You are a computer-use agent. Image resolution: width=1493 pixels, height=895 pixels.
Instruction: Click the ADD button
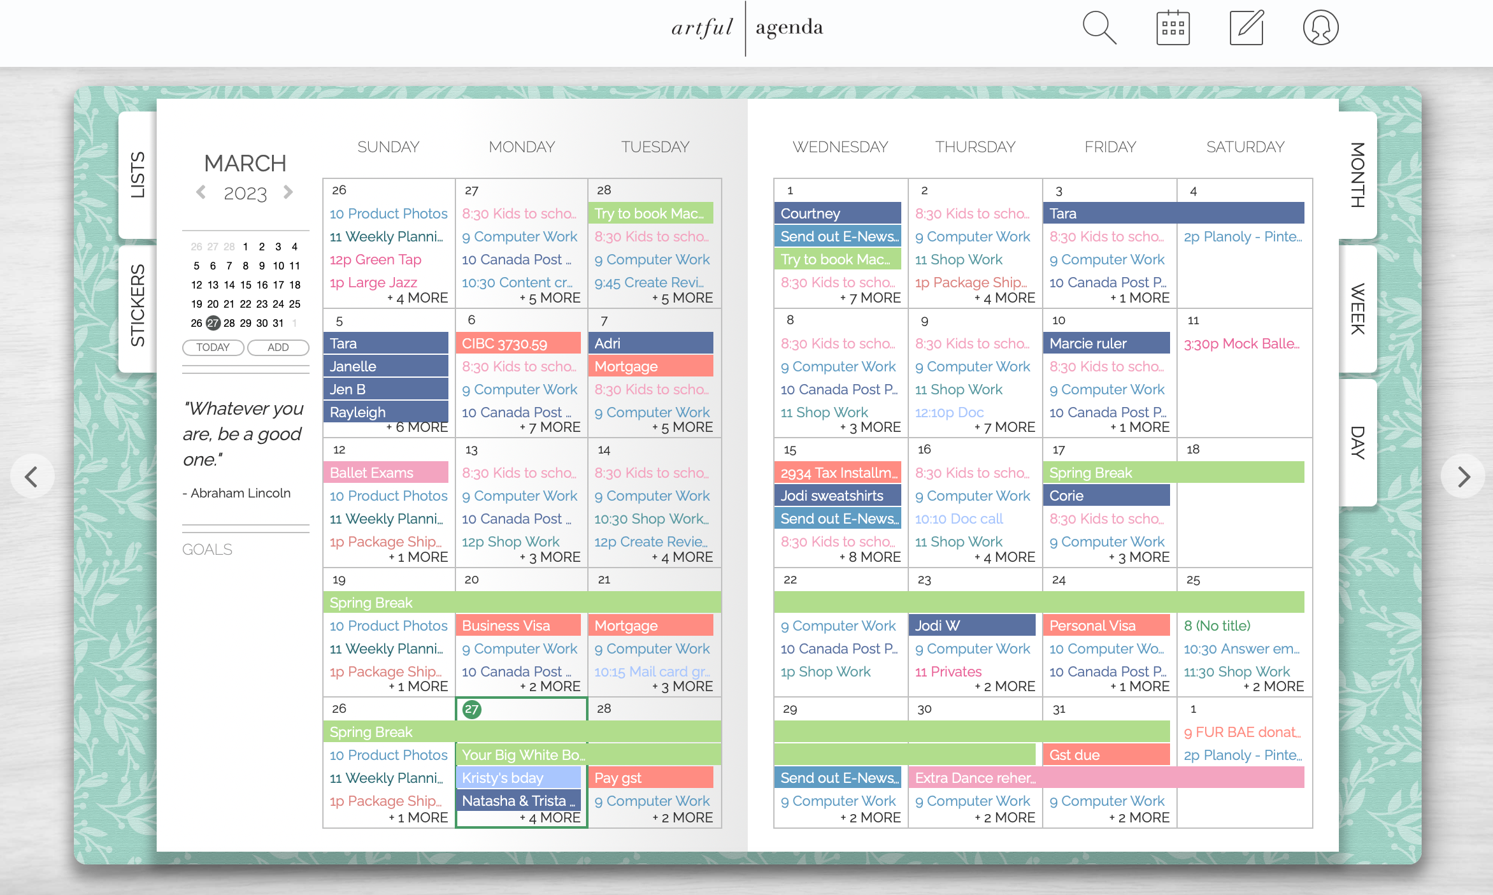[278, 347]
